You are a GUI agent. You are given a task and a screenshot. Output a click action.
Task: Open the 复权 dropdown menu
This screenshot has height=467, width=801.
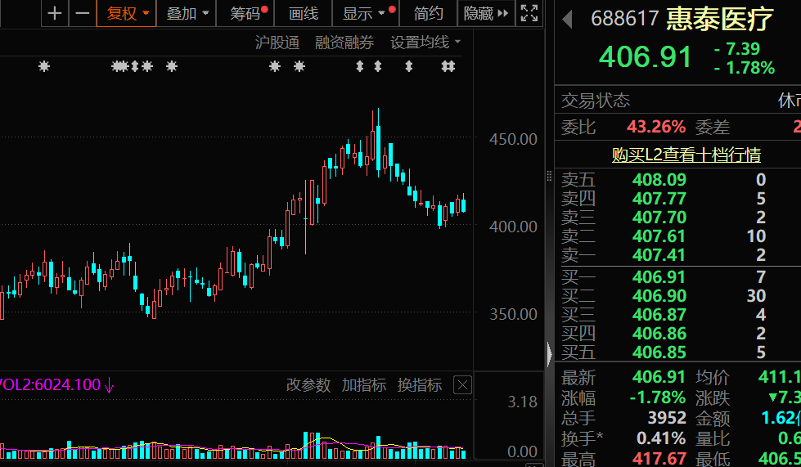pyautogui.click(x=127, y=13)
